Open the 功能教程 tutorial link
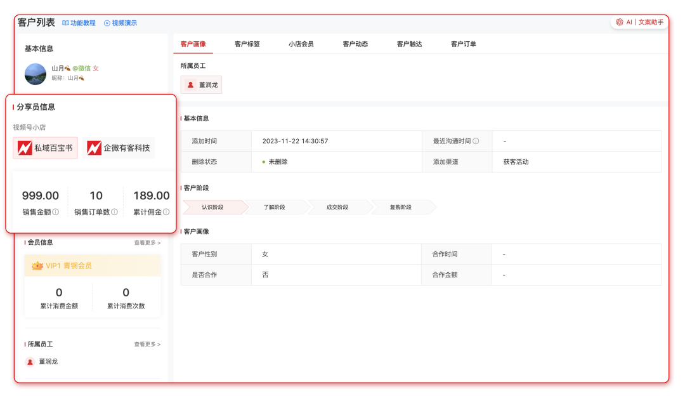Image resolution: width=685 pixels, height=396 pixels. click(x=79, y=23)
